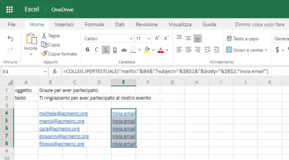This screenshot has width=289, height=160.
Task: Click select-all corner triangle of grid
Action: (x=10, y=82)
